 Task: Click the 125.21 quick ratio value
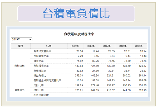(79, 90)
